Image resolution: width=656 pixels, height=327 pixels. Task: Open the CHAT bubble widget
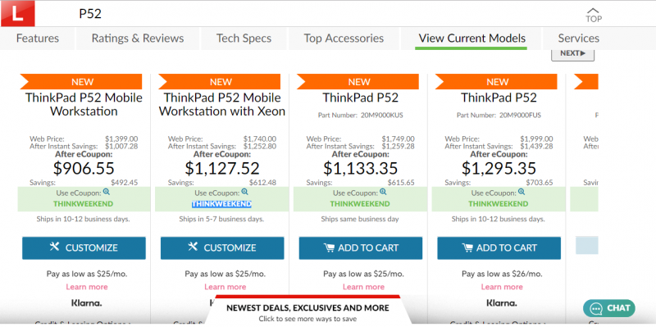(x=609, y=308)
